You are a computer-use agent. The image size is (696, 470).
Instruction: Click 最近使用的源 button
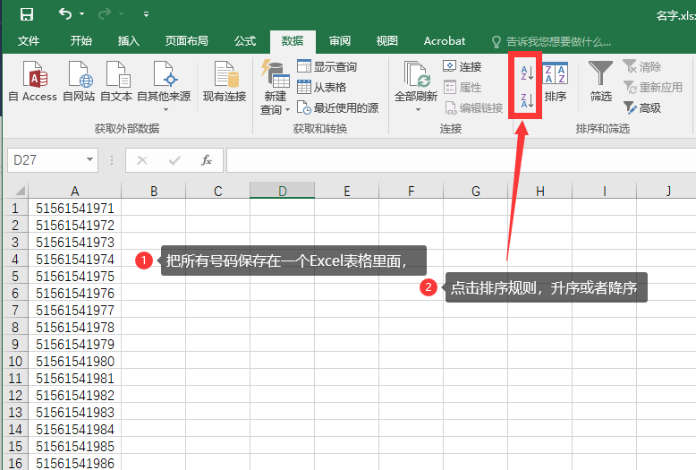[x=338, y=107]
